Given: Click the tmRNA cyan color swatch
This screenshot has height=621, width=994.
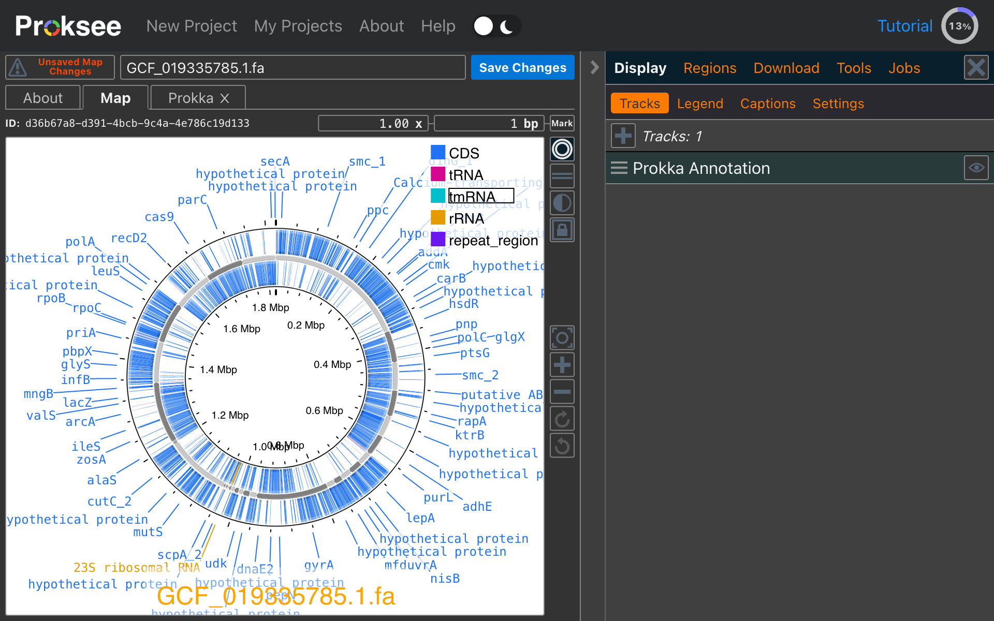Looking at the screenshot, I should coord(438,196).
